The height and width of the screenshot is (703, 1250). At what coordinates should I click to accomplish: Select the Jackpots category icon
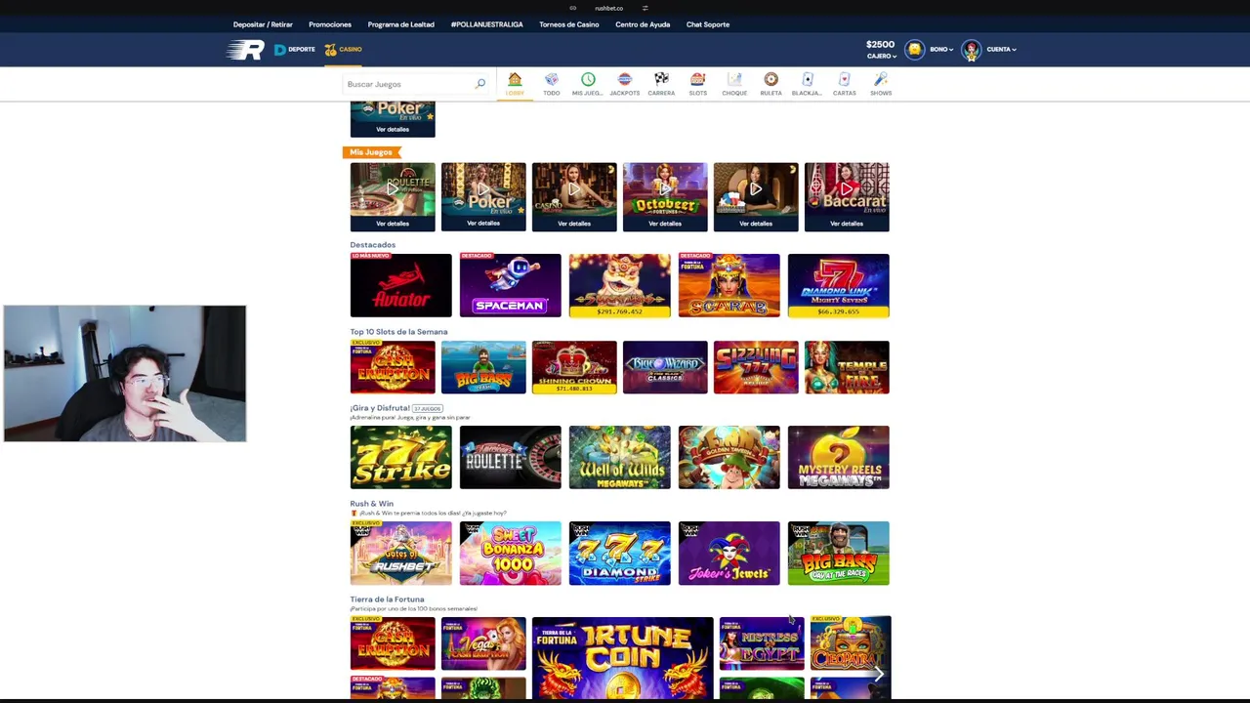pos(625,79)
